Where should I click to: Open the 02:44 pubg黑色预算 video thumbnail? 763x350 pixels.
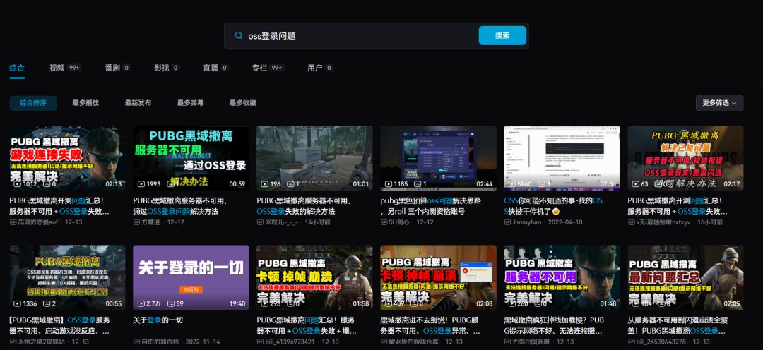point(439,158)
